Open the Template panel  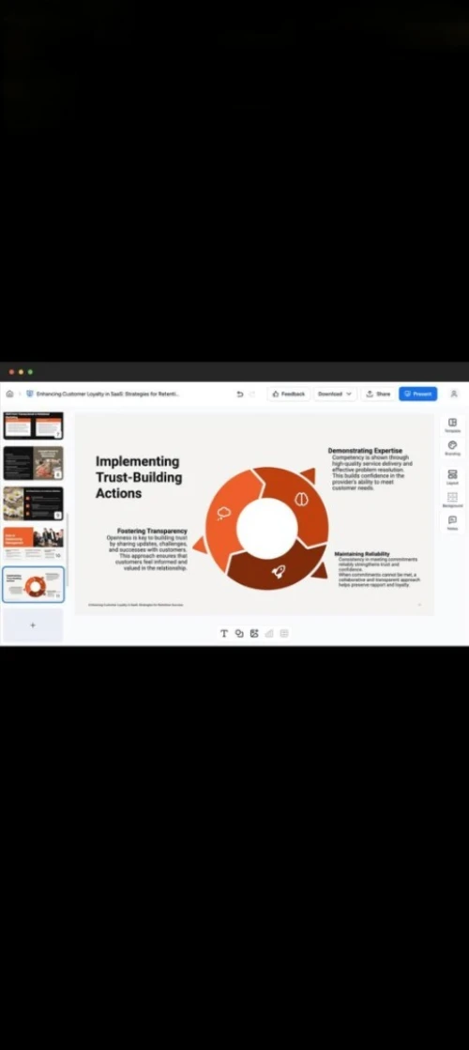452,425
